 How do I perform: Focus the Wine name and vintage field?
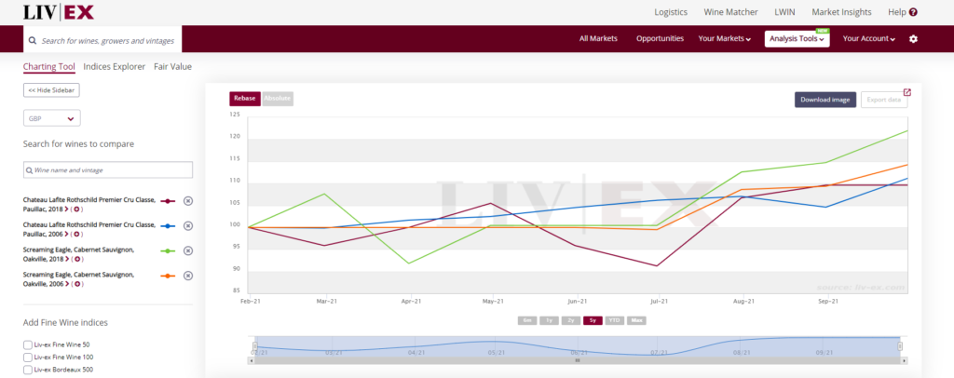click(108, 170)
